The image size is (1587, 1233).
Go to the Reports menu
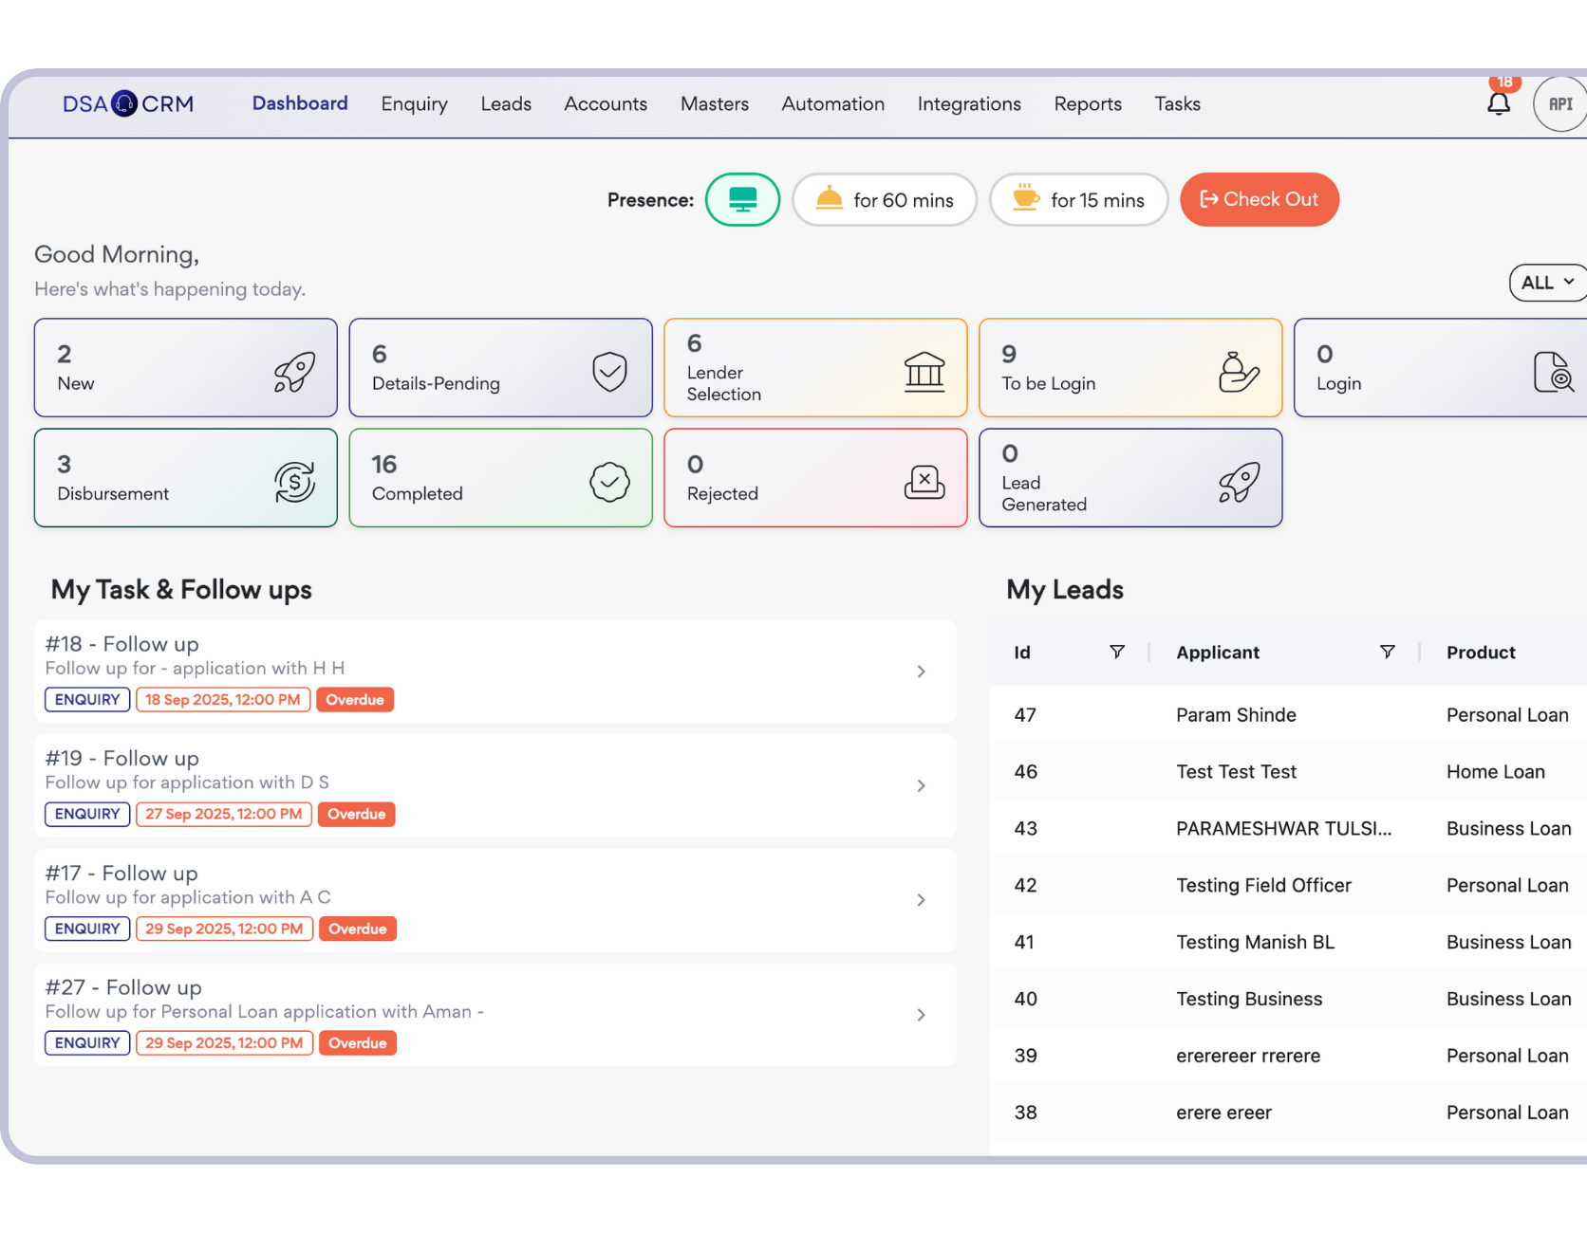tap(1087, 103)
